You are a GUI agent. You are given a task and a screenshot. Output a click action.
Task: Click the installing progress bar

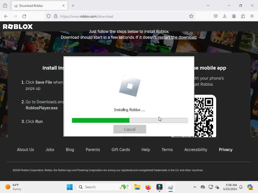click(x=130, y=120)
